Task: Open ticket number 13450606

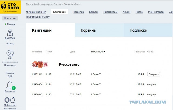Action: point(37,84)
